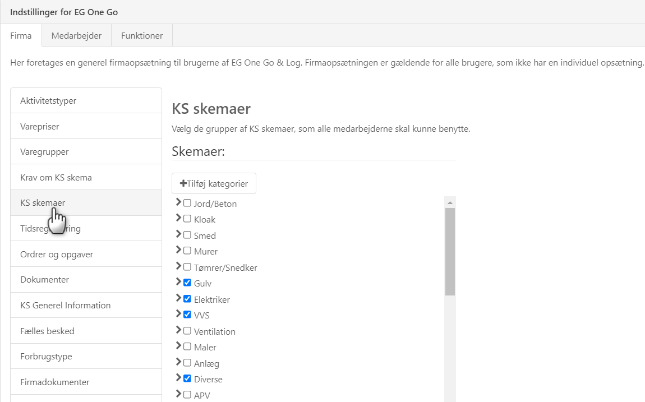Viewport: 645px width, 402px height.
Task: Expand the Murer category arrow
Action: 179,250
